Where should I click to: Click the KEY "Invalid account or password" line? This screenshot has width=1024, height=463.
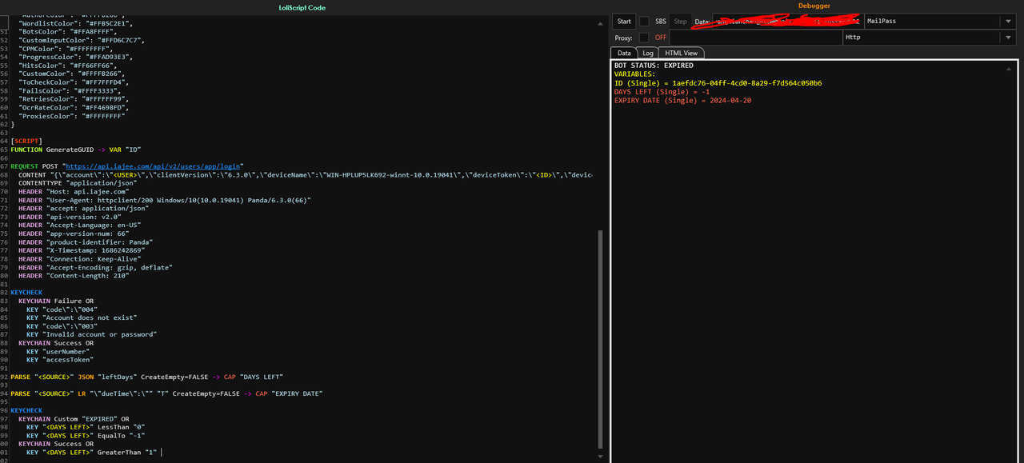click(x=91, y=335)
